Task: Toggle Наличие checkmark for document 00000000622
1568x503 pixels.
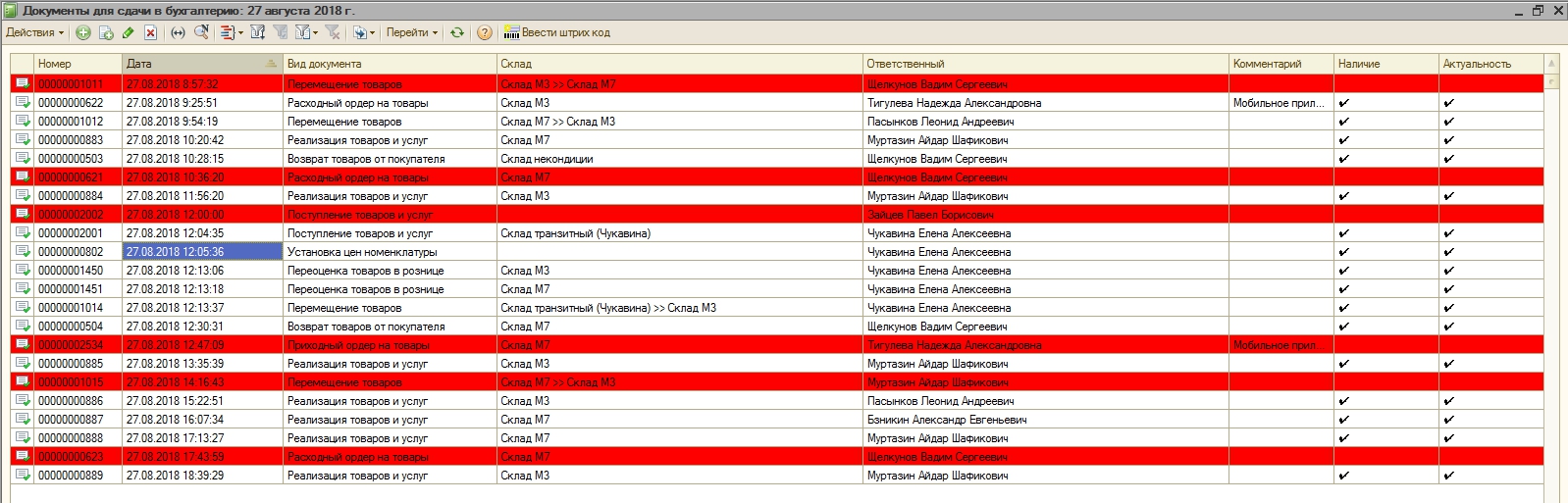Action: pos(1343,103)
